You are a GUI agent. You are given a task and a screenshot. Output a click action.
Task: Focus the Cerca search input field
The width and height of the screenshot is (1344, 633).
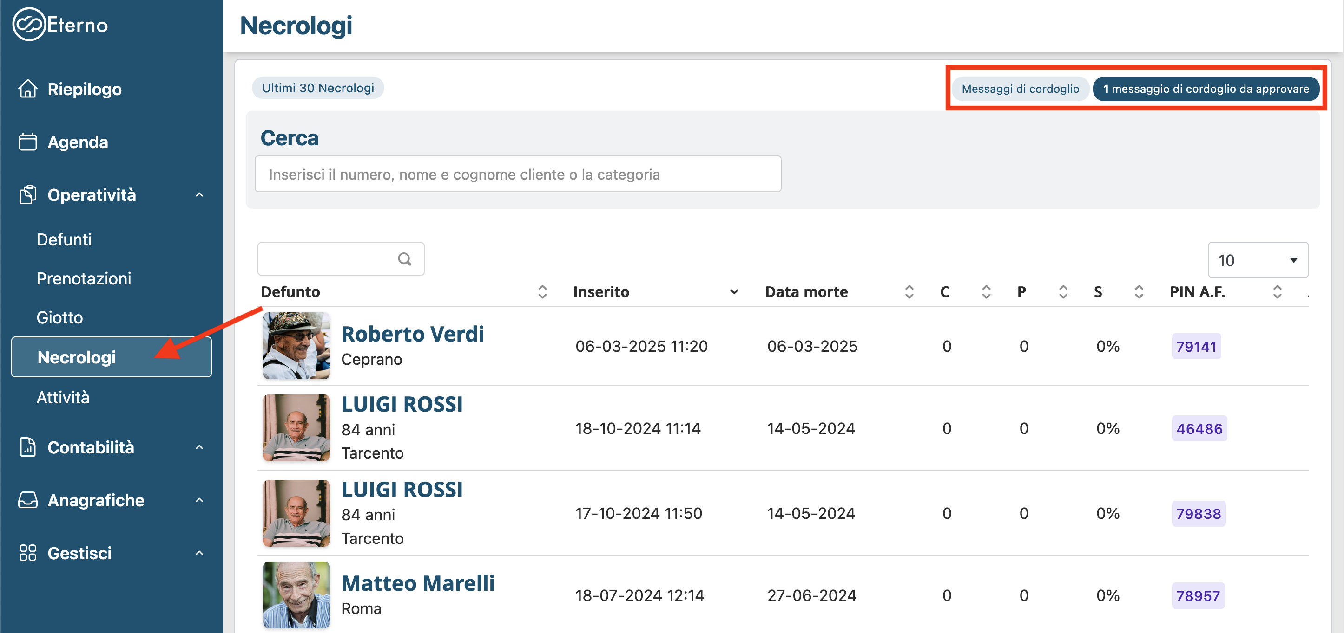pyautogui.click(x=518, y=174)
